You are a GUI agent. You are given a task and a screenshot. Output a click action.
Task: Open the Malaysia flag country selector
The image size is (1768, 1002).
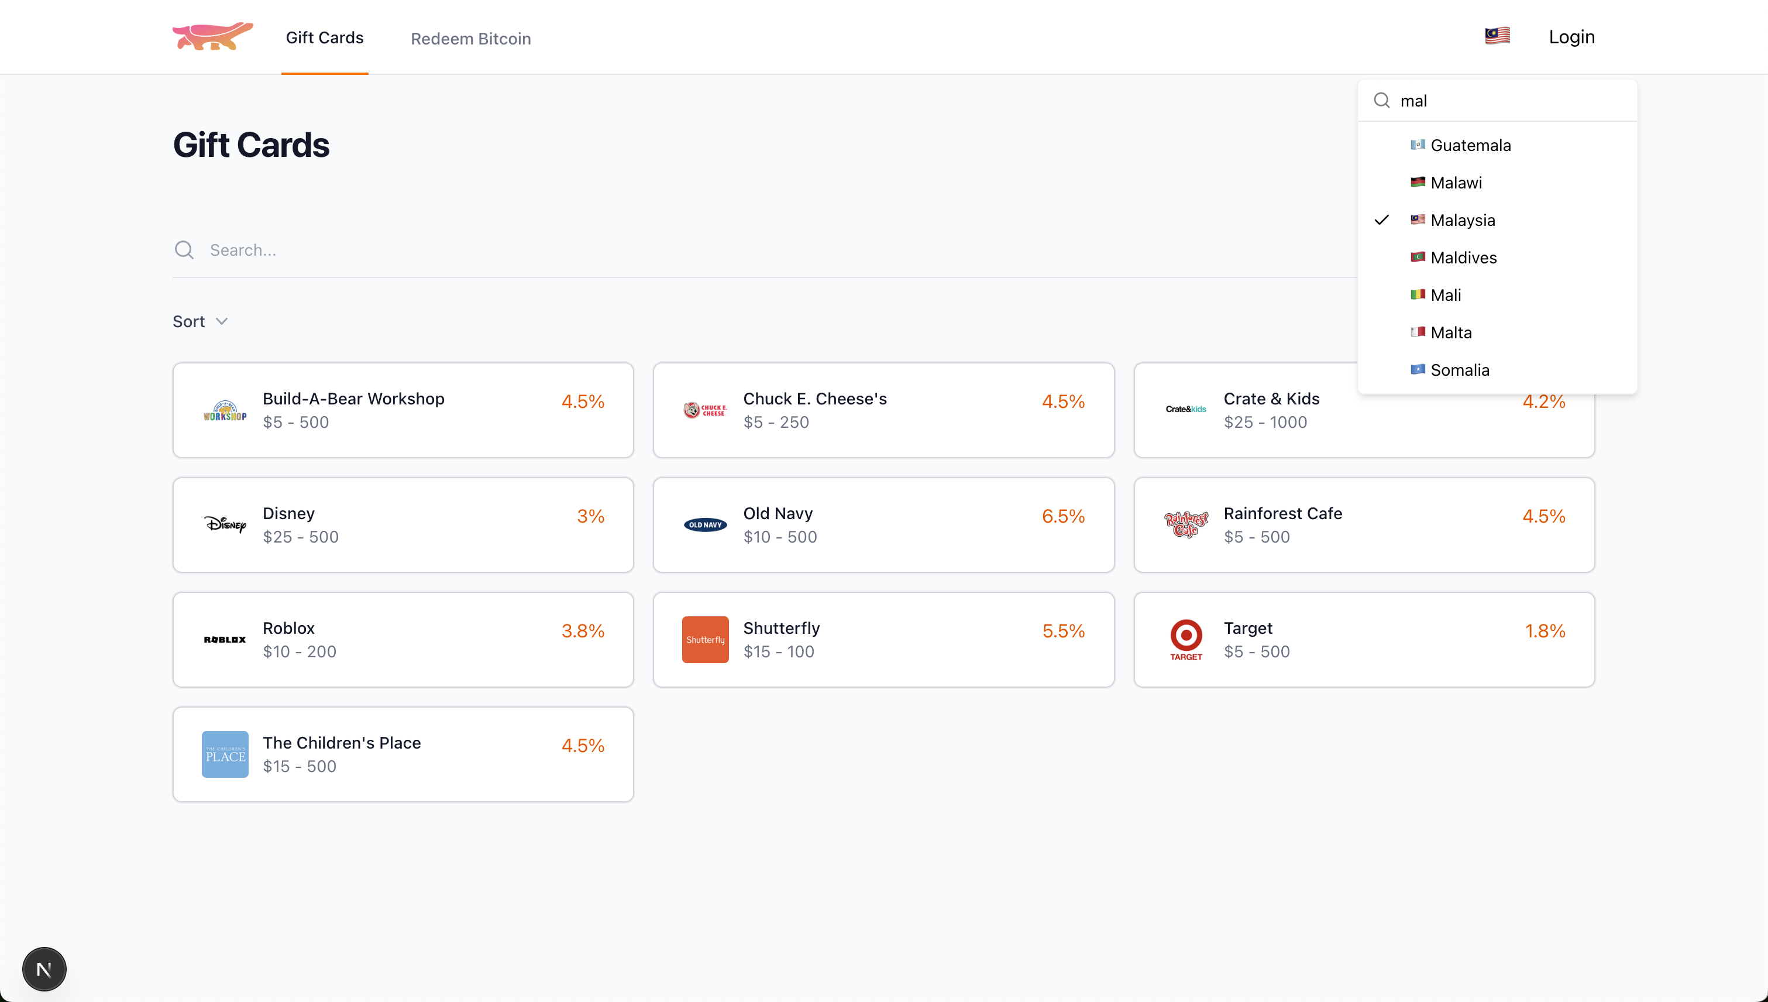[1497, 36]
